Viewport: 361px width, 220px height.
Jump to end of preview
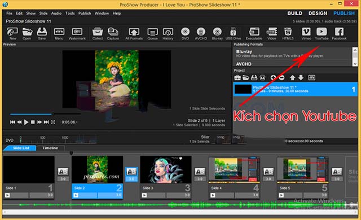(46, 122)
